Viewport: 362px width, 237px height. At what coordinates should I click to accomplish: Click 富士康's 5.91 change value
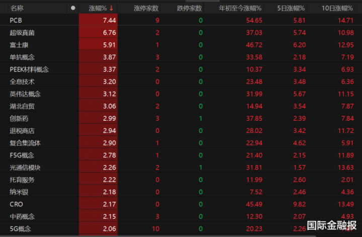[x=109, y=45]
